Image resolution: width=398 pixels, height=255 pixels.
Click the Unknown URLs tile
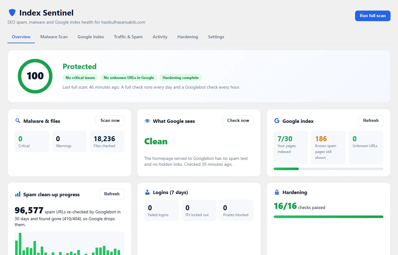[x=366, y=147]
